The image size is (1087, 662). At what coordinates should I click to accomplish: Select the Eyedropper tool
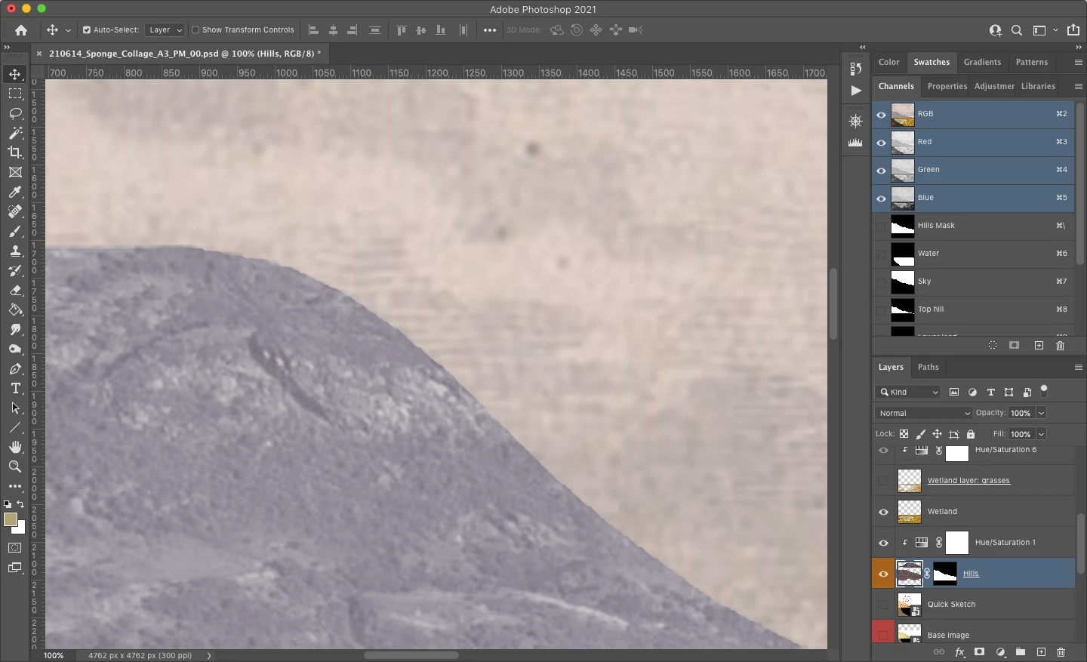pos(15,192)
